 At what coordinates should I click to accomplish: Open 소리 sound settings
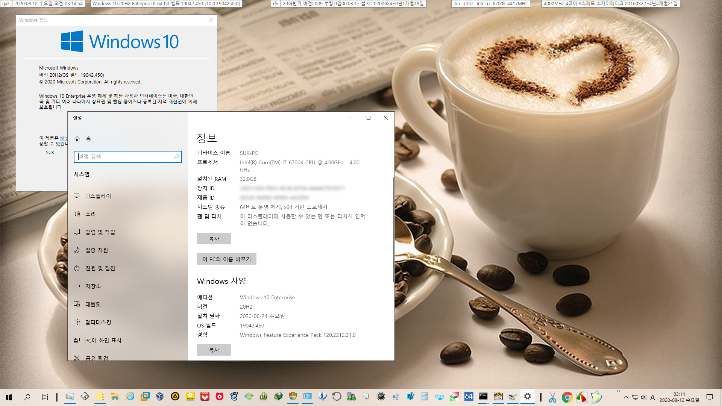coord(128,214)
